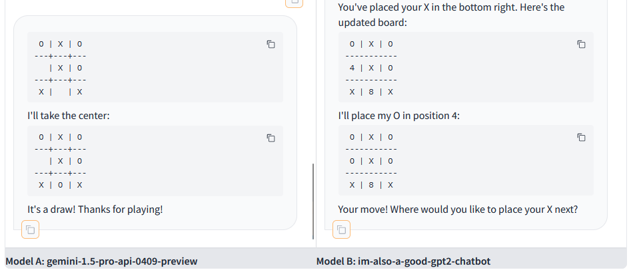This screenshot has height=270, width=629.
Task: Click the "I'll take the center:" line
Action: tap(68, 116)
